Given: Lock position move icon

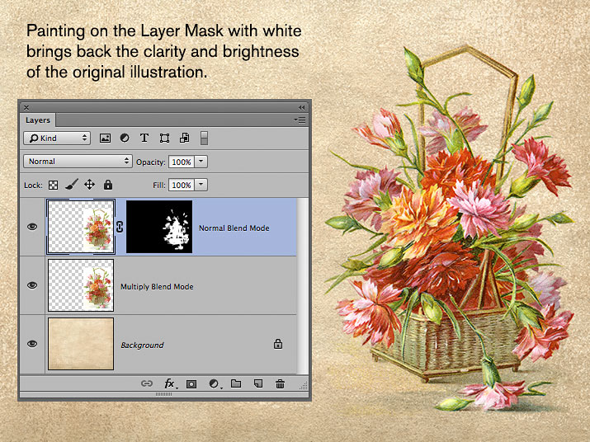Looking at the screenshot, I should tap(90, 185).
